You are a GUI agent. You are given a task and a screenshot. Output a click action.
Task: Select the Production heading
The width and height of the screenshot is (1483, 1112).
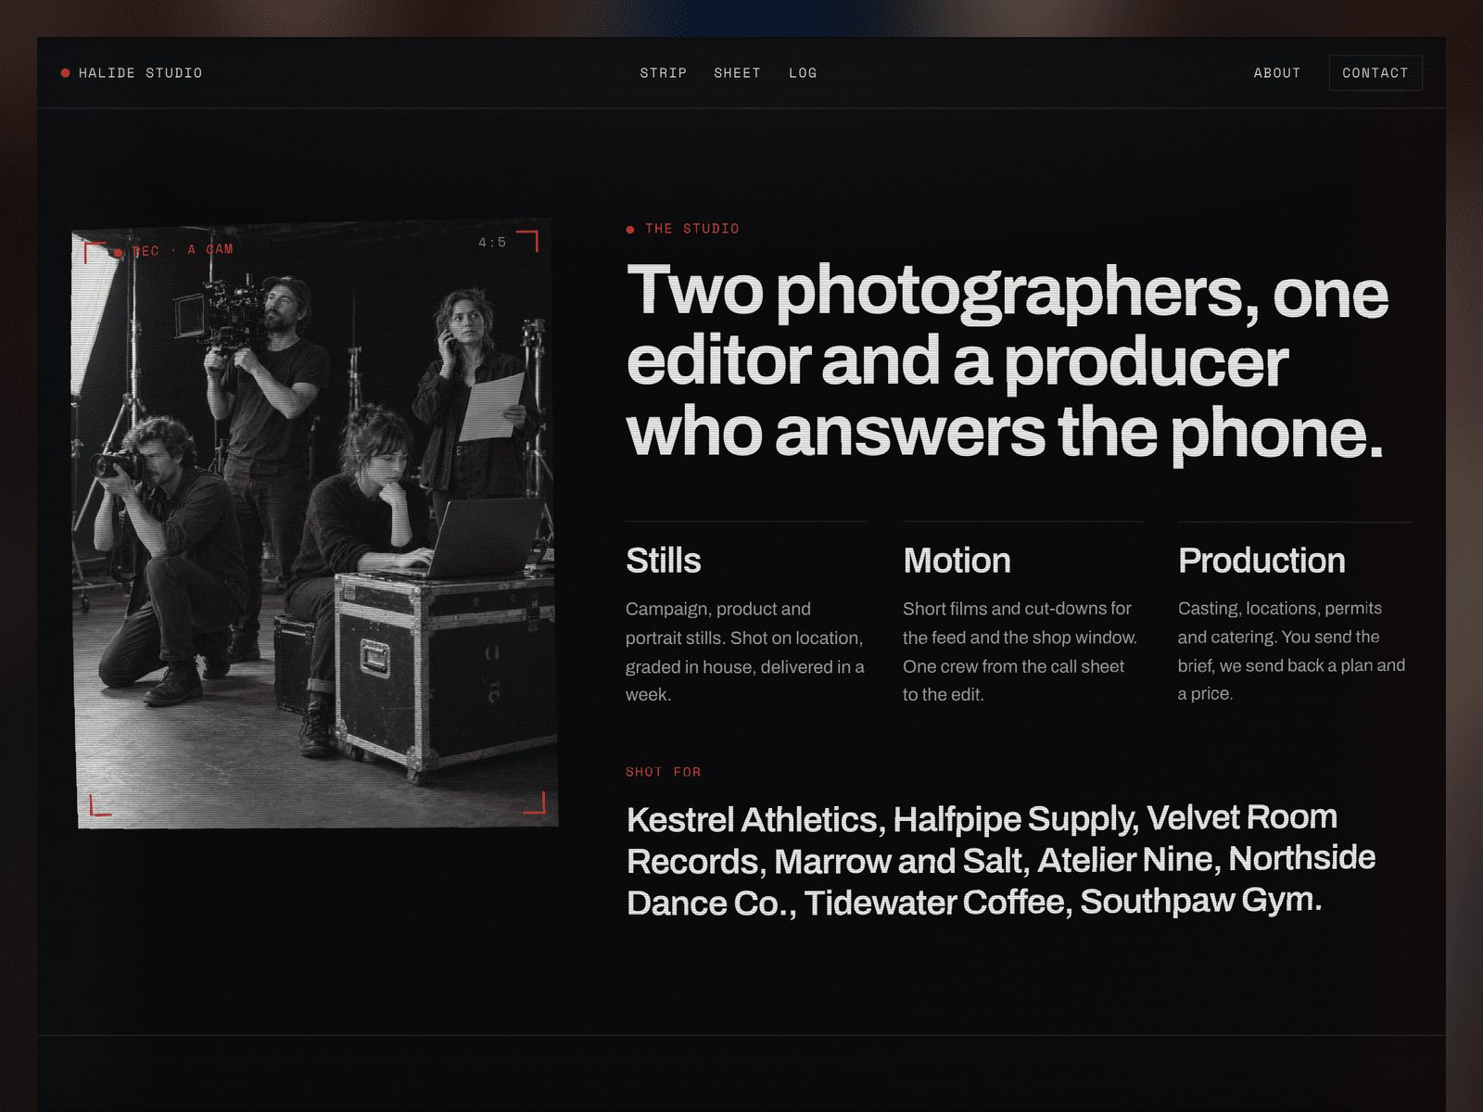point(1261,561)
